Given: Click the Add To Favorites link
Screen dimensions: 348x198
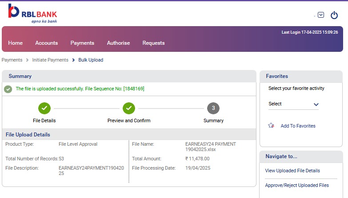Looking at the screenshot, I should (298, 126).
